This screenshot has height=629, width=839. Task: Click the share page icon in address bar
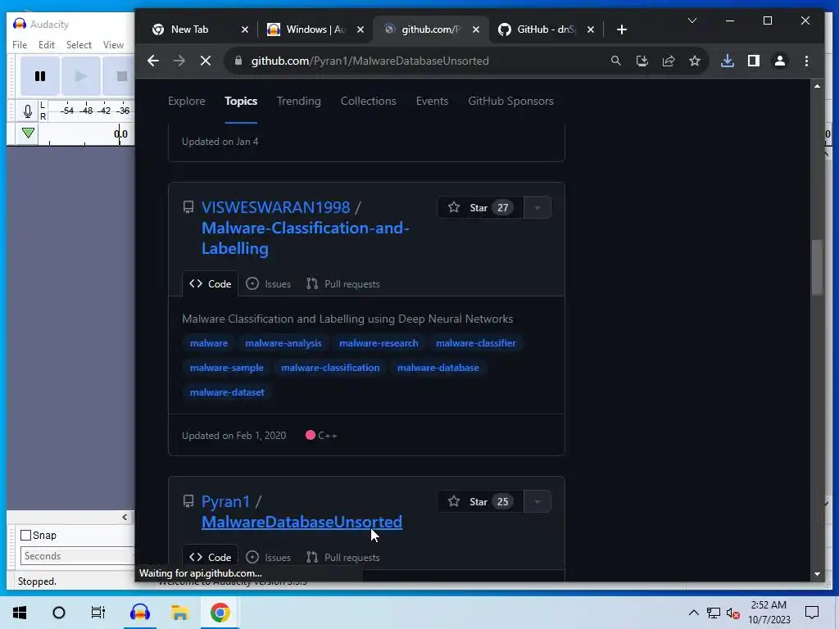click(669, 61)
